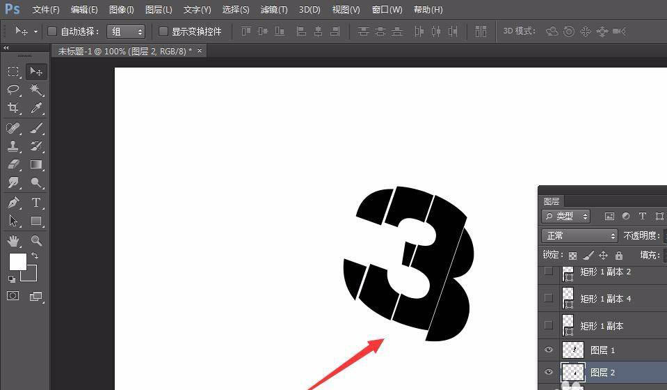Open the 图层(L) menu
667x390 pixels.
(159, 9)
